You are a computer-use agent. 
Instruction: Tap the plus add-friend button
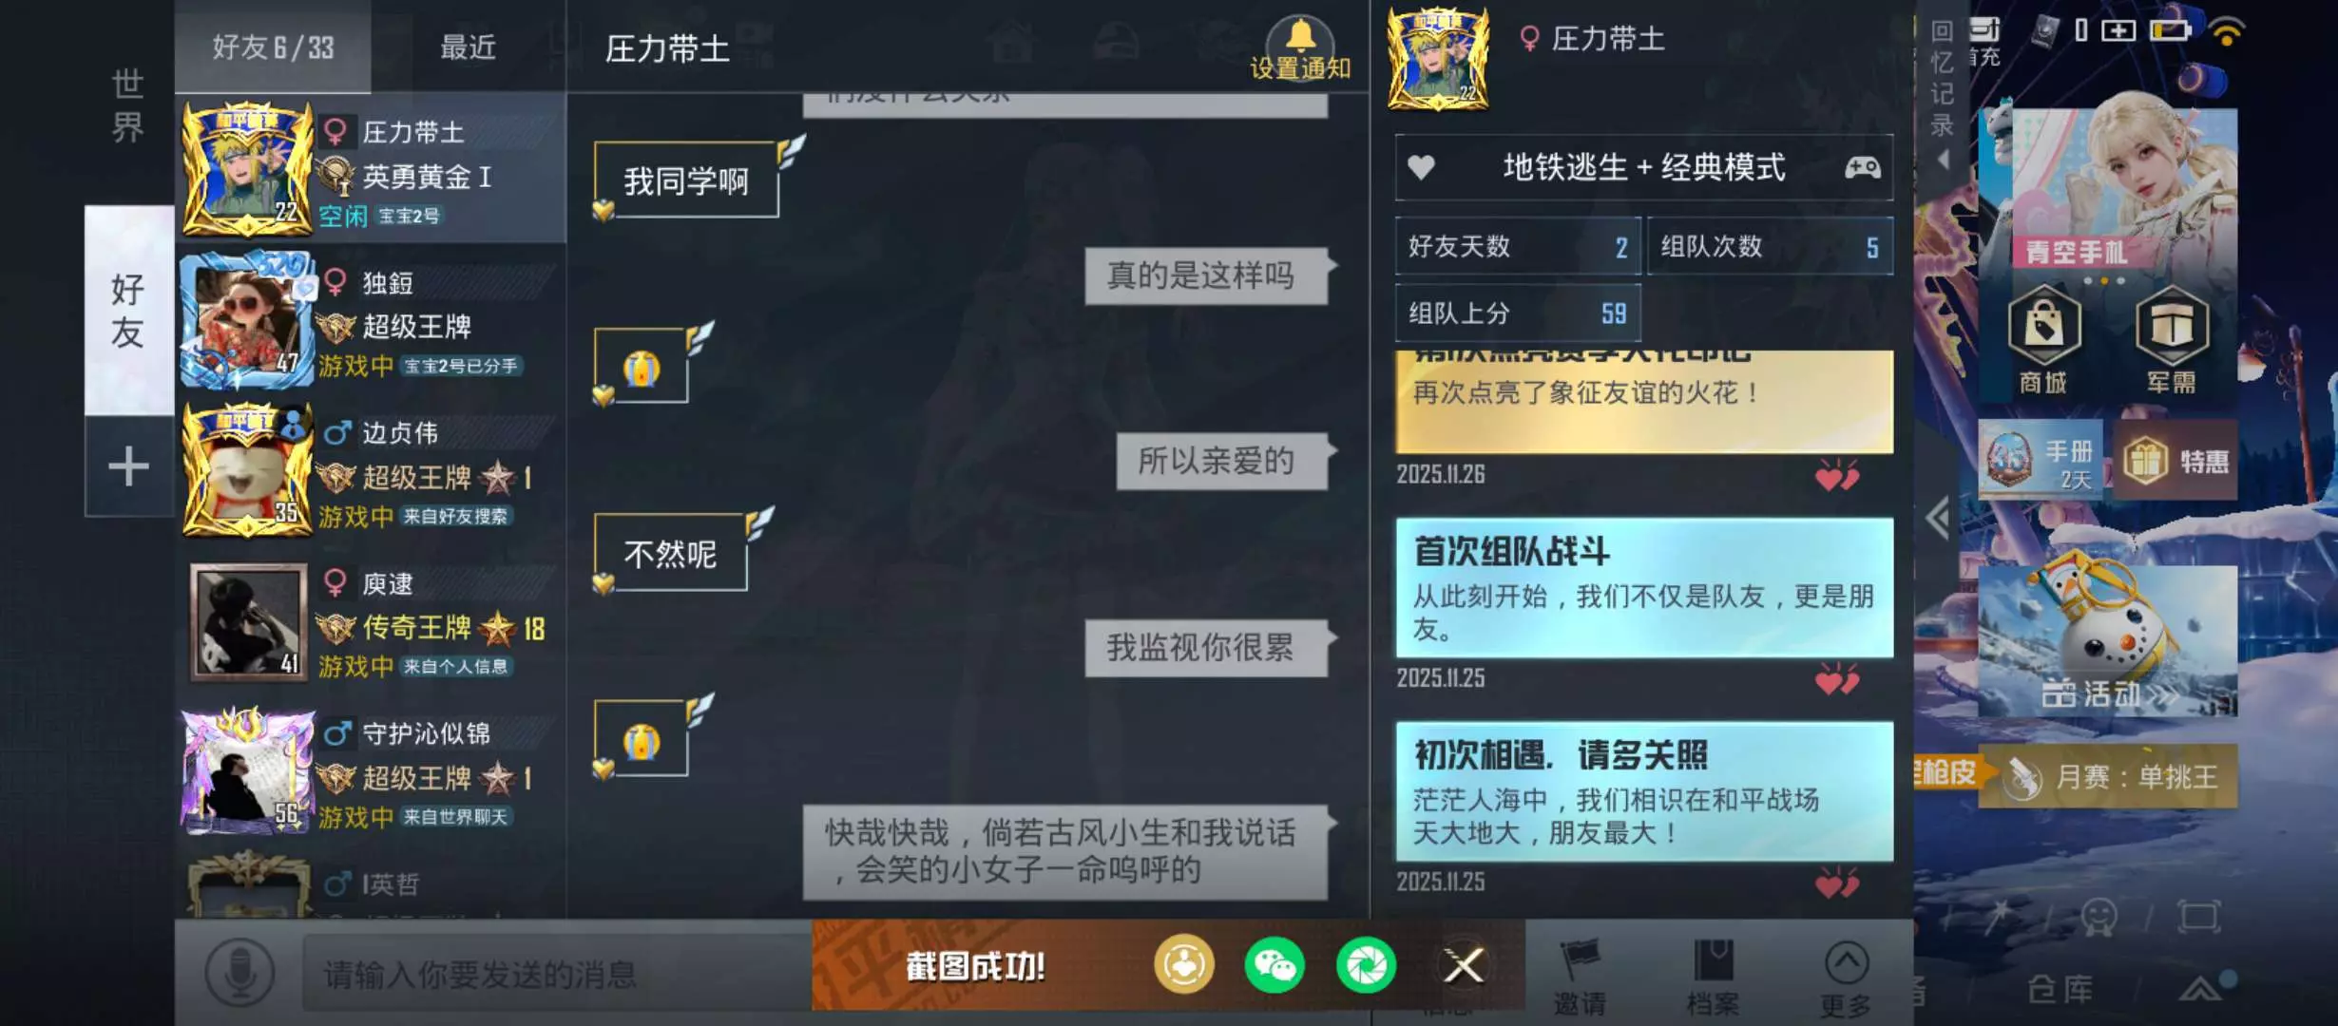[128, 466]
